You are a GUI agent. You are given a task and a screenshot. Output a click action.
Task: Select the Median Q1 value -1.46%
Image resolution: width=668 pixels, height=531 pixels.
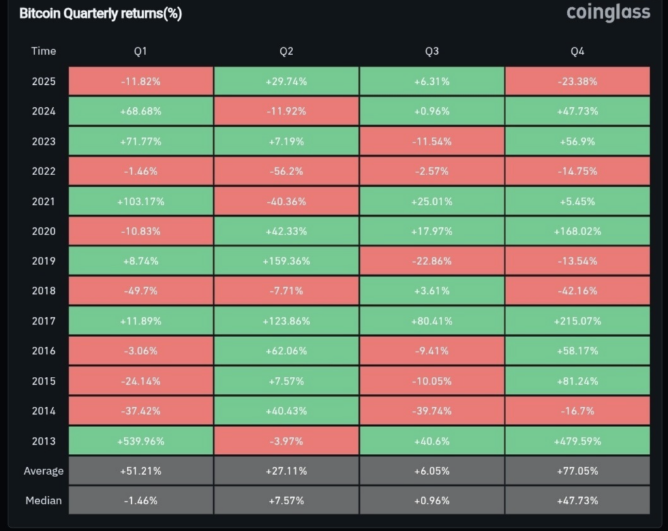141,500
